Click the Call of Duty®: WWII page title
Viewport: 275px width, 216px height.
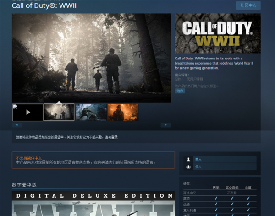(44, 5)
